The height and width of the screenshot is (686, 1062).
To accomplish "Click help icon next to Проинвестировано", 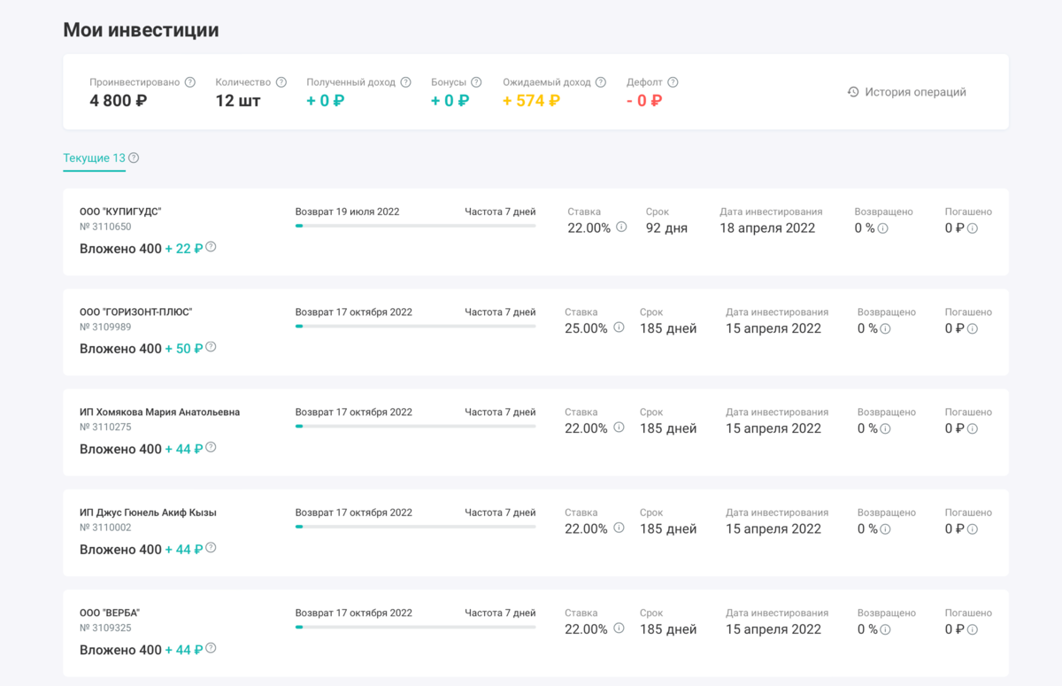I will [190, 82].
